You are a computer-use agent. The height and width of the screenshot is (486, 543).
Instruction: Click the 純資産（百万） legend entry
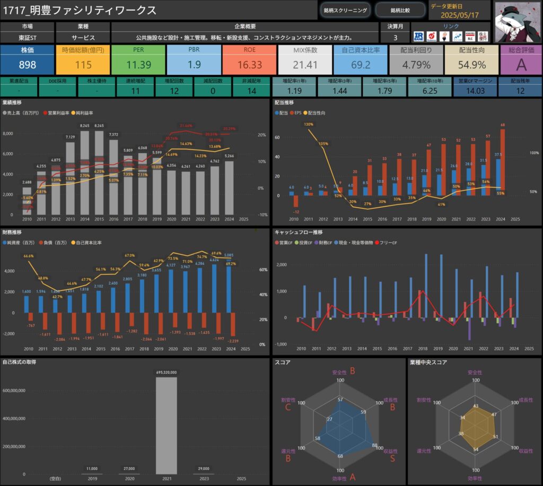pos(19,243)
